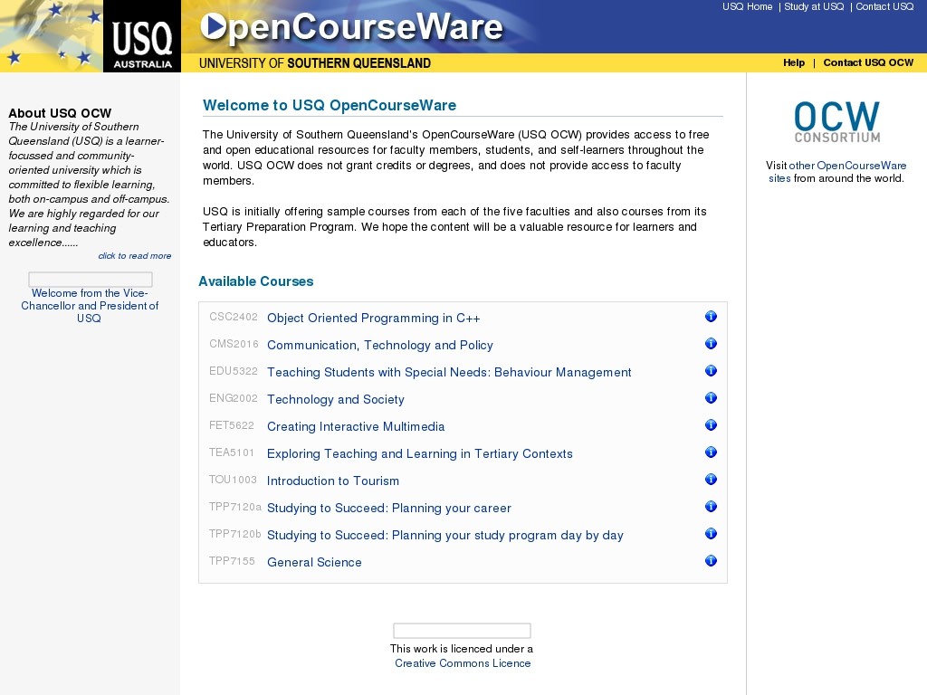Open Contact USQ OCW link
This screenshot has height=695, width=927.
(868, 62)
